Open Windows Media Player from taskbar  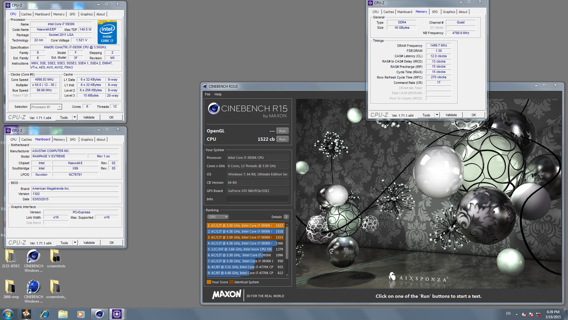80,314
